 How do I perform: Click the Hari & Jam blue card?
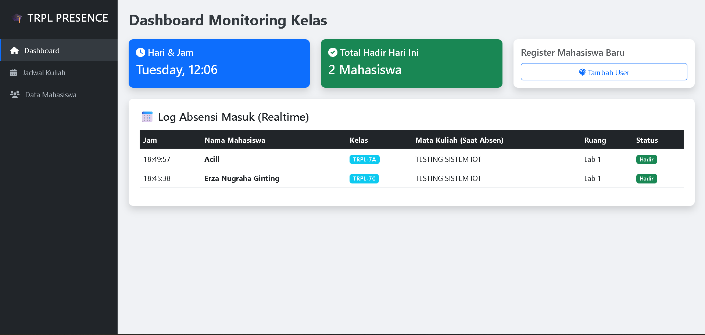pos(219,63)
